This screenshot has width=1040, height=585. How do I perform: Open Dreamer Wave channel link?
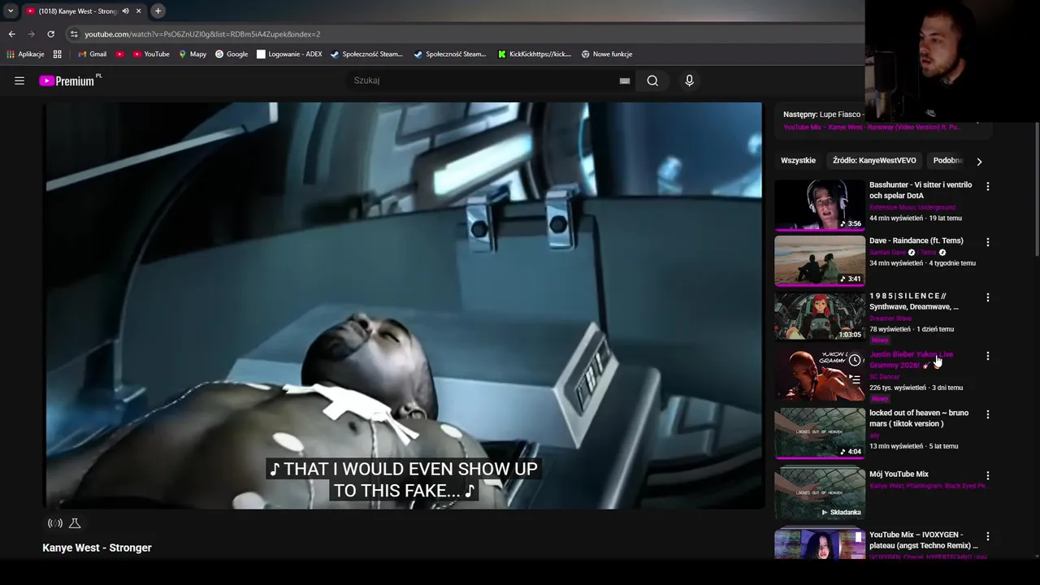[891, 318]
